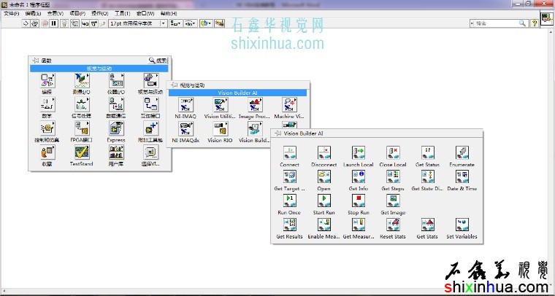Open the Express functions palette
Viewport: 555px width, 296px height.
[x=115, y=128]
